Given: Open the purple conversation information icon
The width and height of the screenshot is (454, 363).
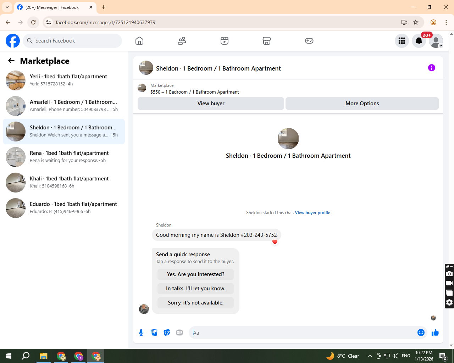Looking at the screenshot, I should pyautogui.click(x=432, y=68).
